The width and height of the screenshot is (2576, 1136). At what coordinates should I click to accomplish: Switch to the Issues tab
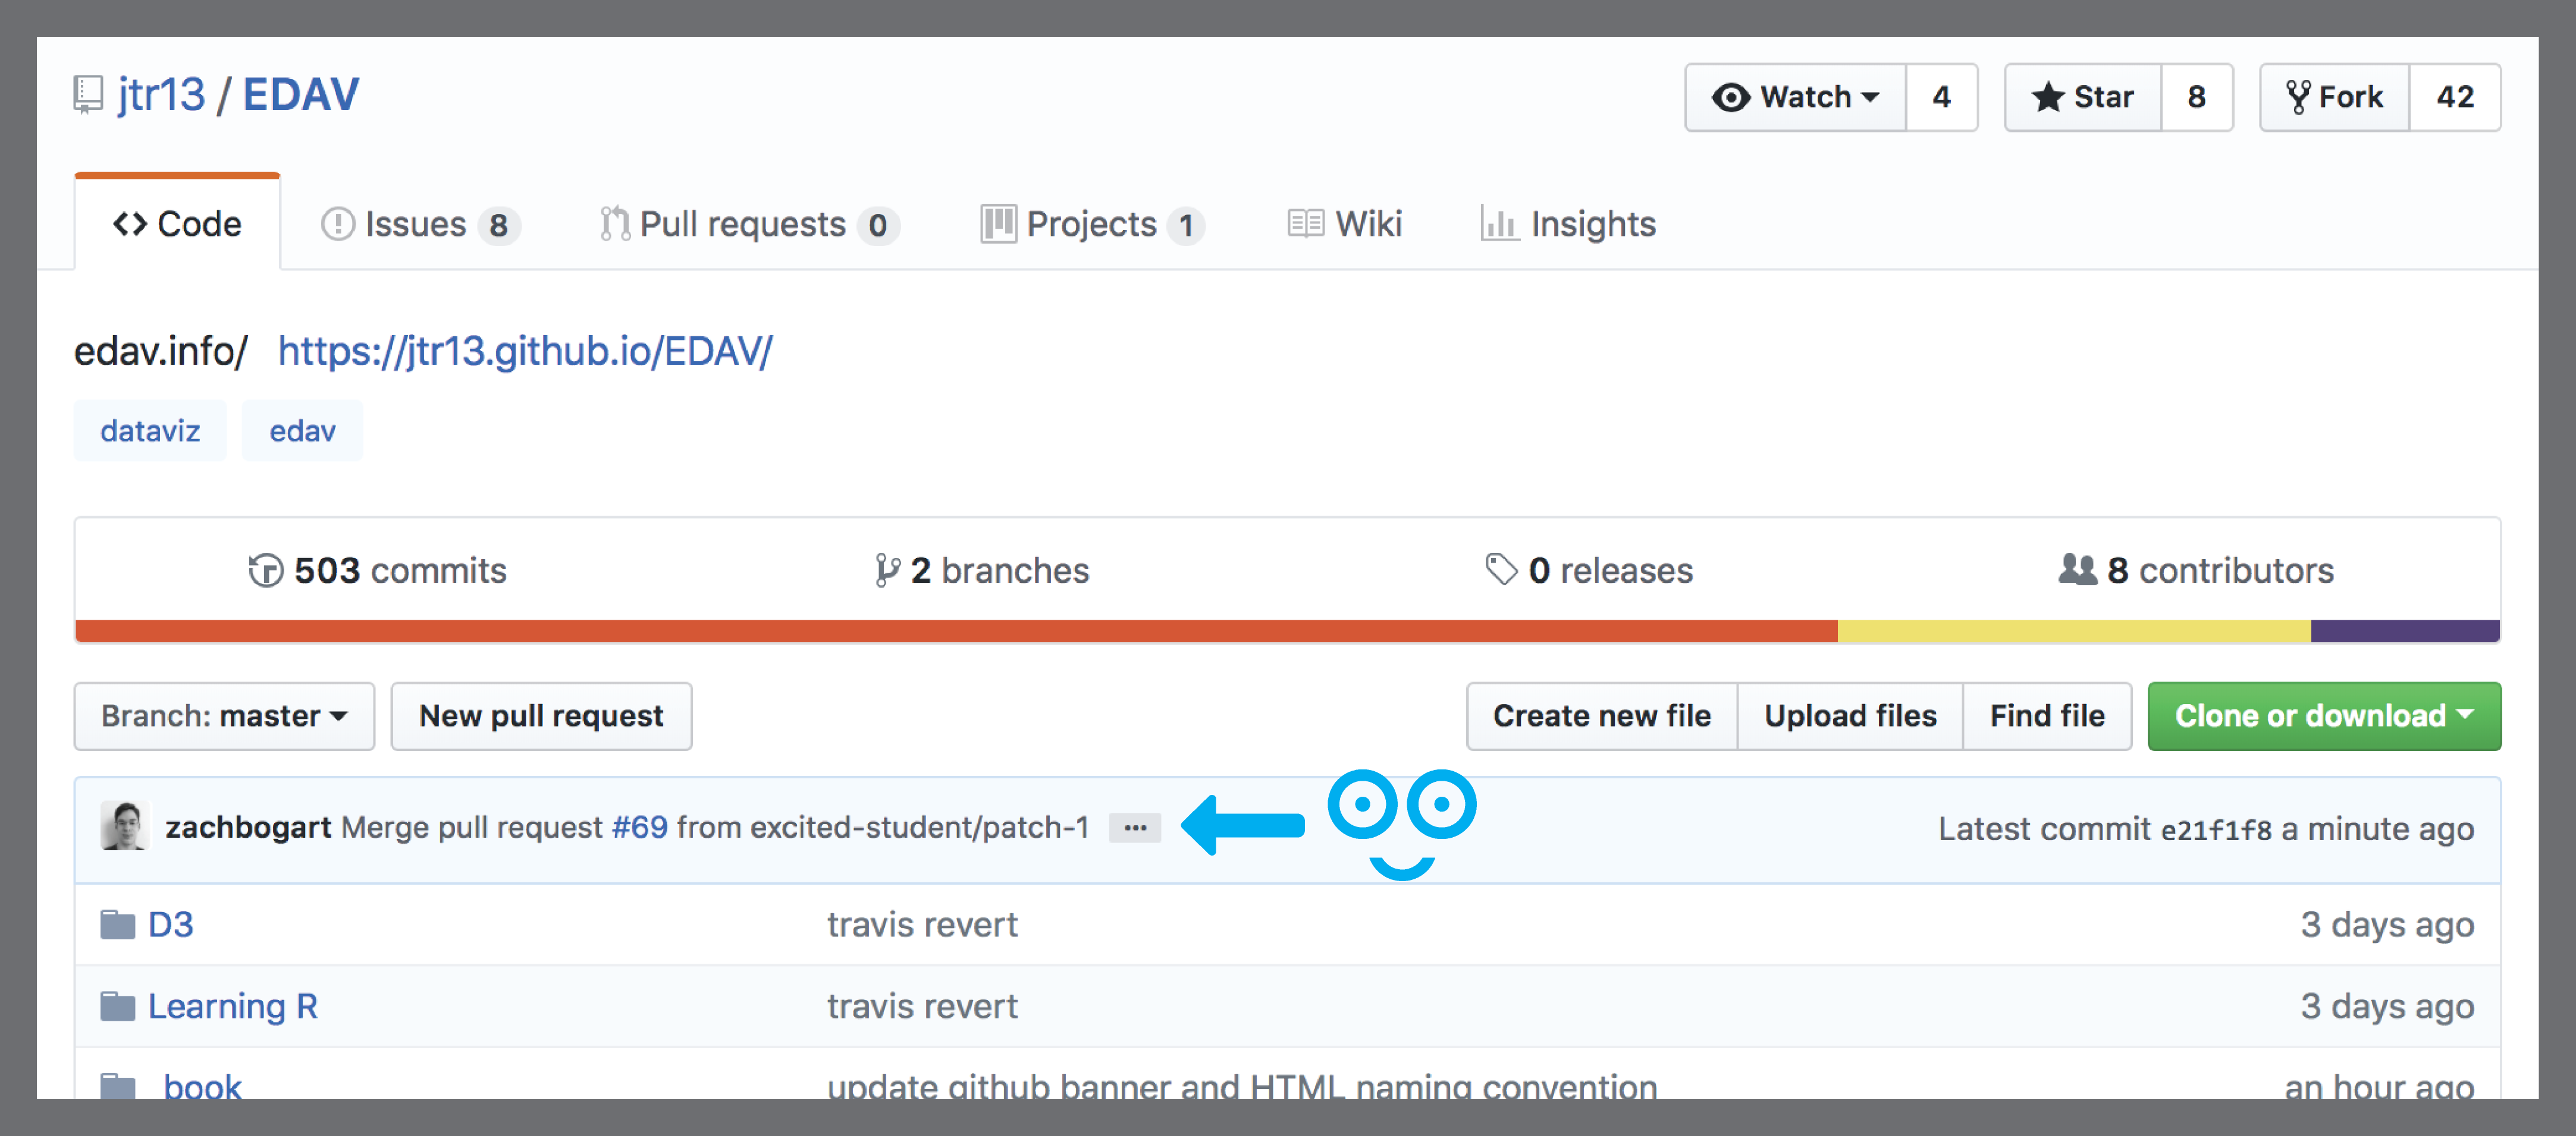tap(419, 224)
